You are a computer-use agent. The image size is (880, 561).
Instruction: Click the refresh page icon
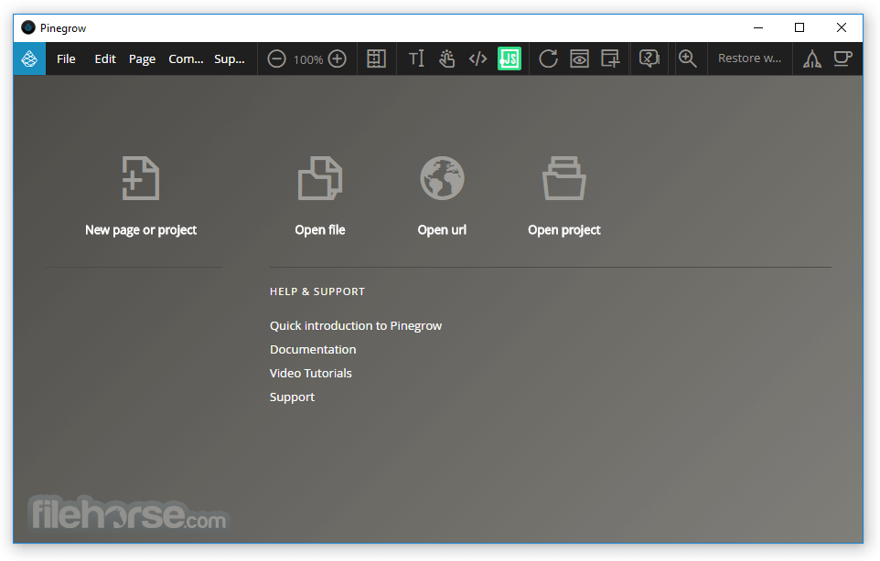[548, 58]
